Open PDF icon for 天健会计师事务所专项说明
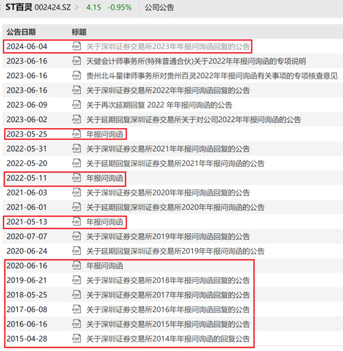 tap(76, 61)
